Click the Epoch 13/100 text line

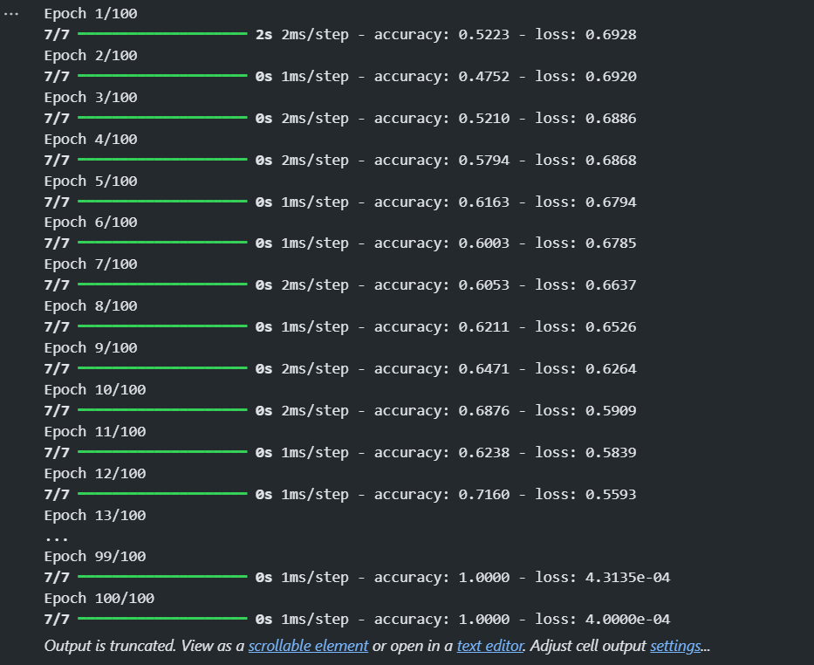click(95, 515)
